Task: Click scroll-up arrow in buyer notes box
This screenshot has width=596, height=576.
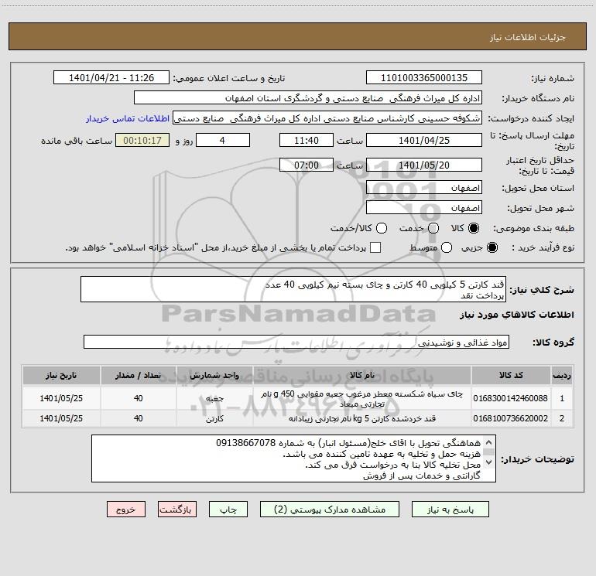Action: click(x=489, y=442)
